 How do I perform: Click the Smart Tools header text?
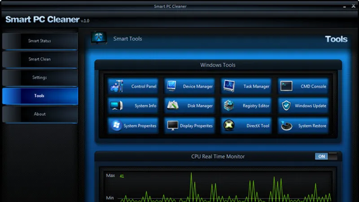[x=127, y=39]
